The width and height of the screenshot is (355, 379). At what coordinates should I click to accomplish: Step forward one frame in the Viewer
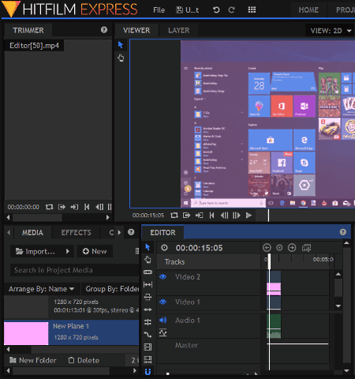point(237,216)
